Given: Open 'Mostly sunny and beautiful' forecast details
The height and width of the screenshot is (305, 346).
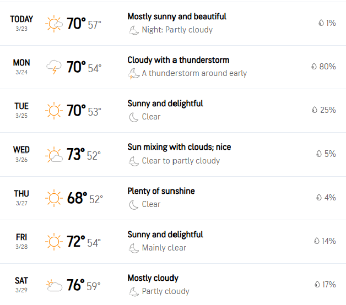Looking at the screenshot, I should coord(177,17).
